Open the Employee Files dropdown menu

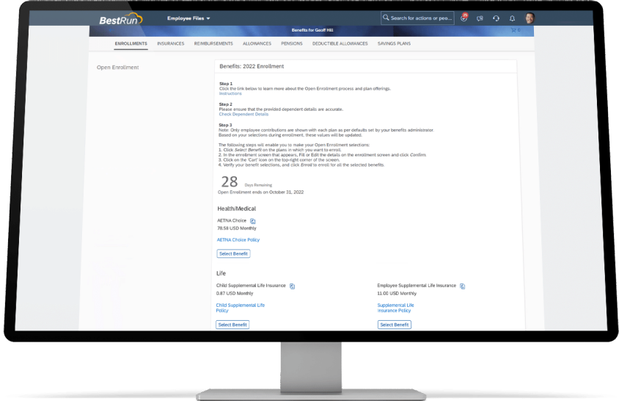click(x=188, y=18)
